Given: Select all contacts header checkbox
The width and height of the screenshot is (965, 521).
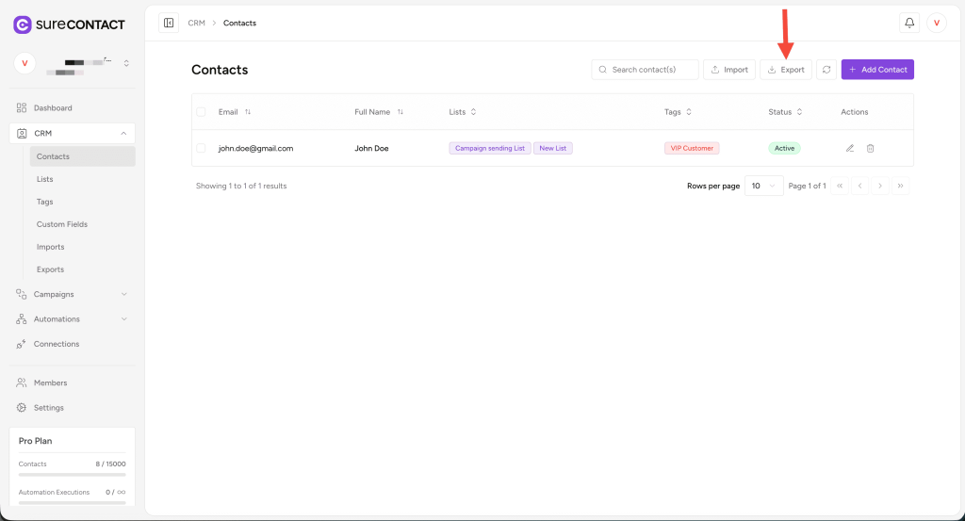Looking at the screenshot, I should (x=201, y=112).
